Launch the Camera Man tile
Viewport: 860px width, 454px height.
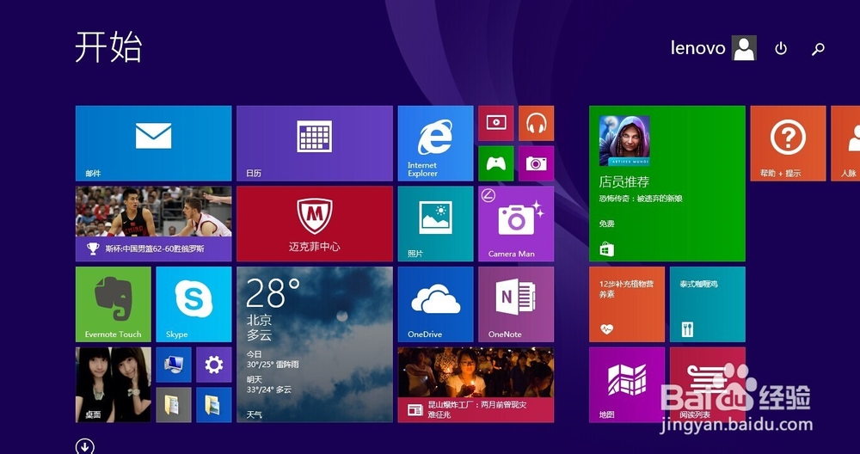point(516,224)
